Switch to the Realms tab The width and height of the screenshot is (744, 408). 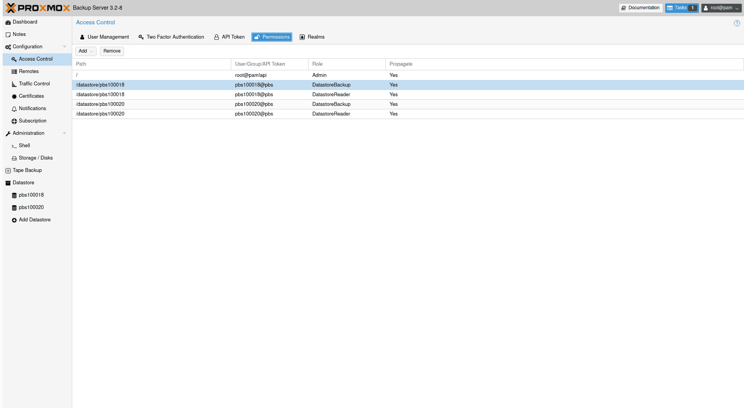[312, 37]
